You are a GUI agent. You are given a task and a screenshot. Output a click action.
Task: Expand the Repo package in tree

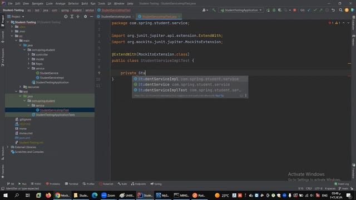[28, 64]
